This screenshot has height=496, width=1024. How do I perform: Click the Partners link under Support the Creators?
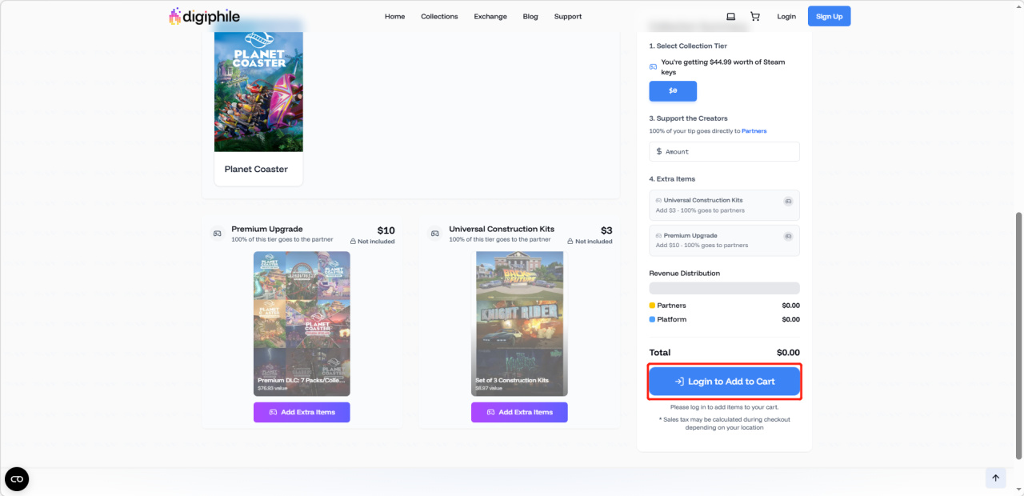click(x=754, y=130)
